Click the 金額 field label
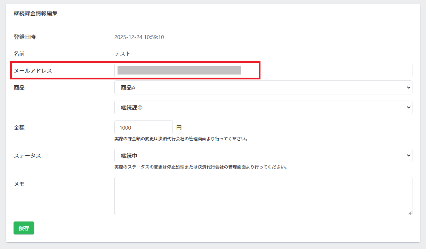 coord(19,127)
